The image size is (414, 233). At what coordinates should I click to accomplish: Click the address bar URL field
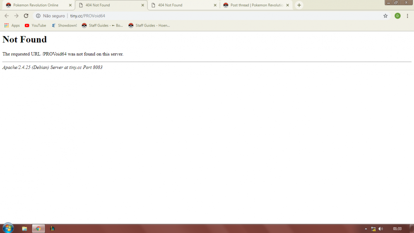click(x=207, y=16)
